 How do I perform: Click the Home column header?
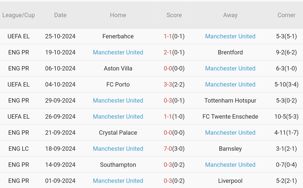click(118, 15)
